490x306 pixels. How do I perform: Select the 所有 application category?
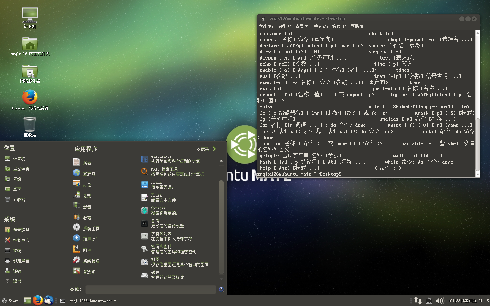point(82,163)
